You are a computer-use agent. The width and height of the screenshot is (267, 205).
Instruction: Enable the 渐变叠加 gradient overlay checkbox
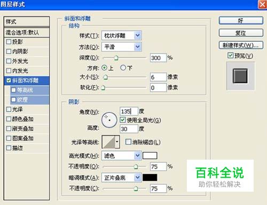9,129
